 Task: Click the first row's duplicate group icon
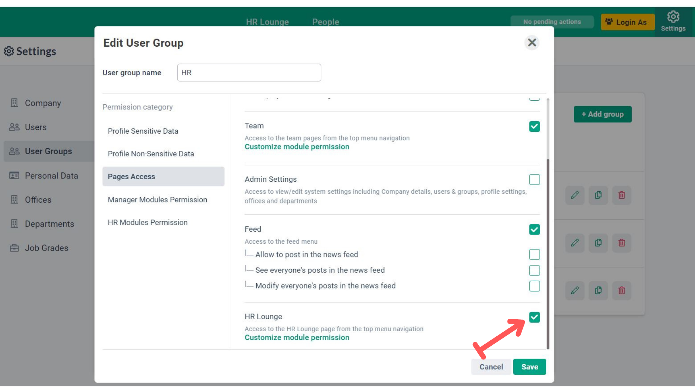point(598,195)
